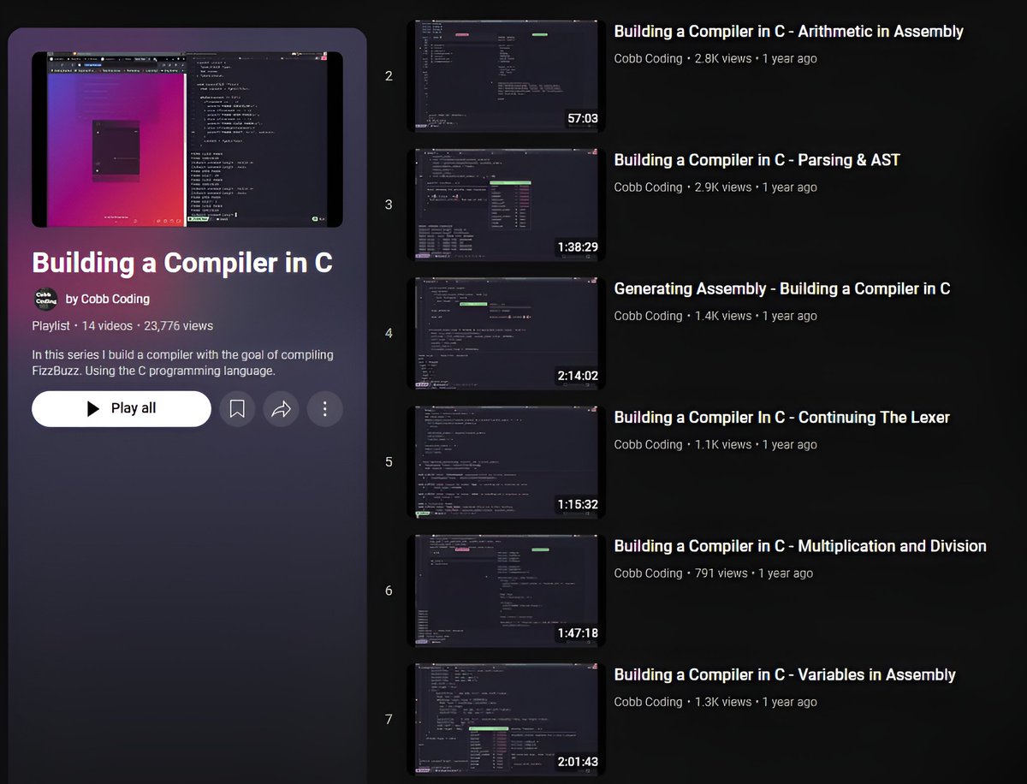This screenshot has height=784, width=1027.
Task: Share the playlist via arrow icon
Action: (x=281, y=409)
